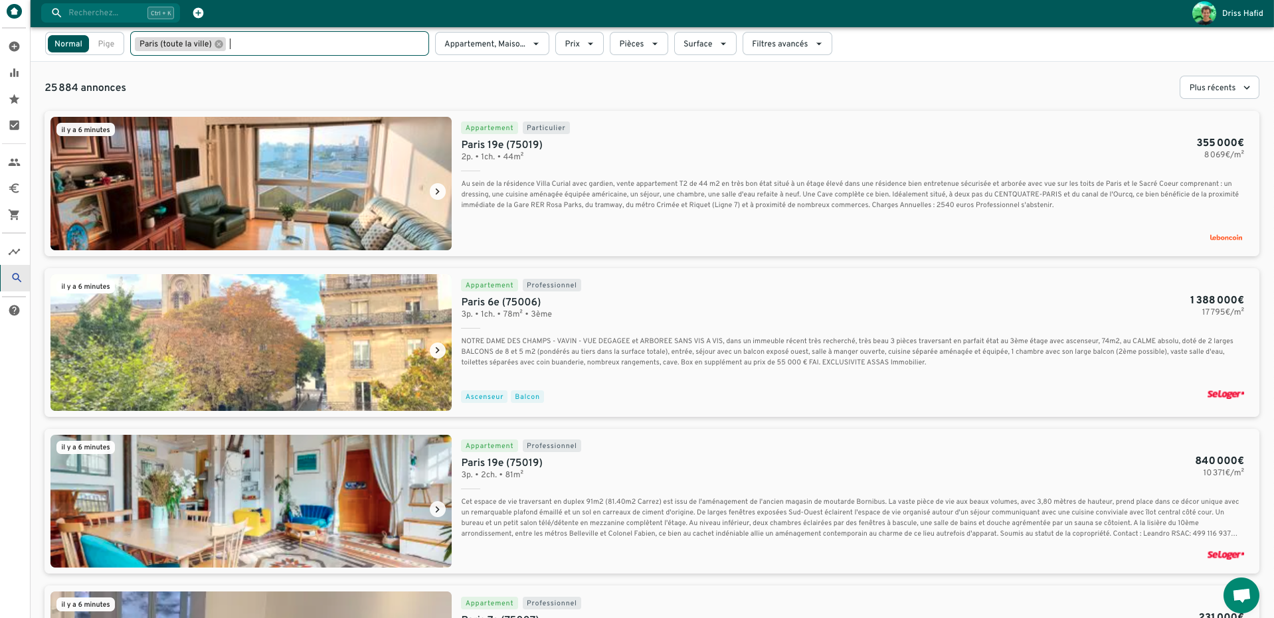
Task: Click 17 795€/m² price per meter
Action: [1222, 312]
